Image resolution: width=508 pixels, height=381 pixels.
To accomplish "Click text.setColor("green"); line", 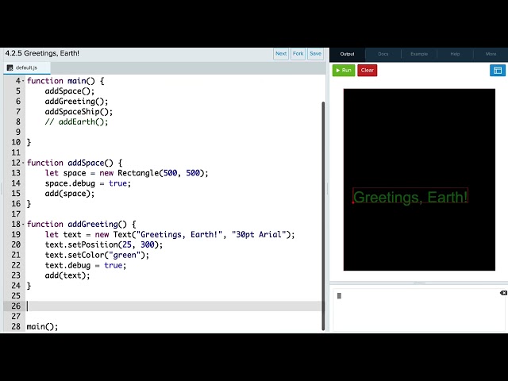I will click(x=97, y=255).
